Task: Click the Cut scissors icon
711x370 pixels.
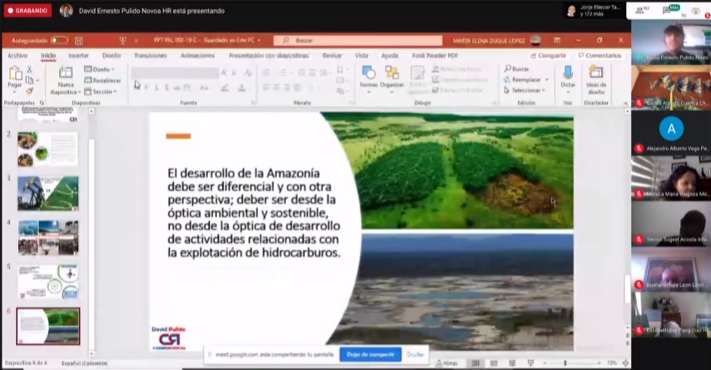Action: tap(29, 69)
